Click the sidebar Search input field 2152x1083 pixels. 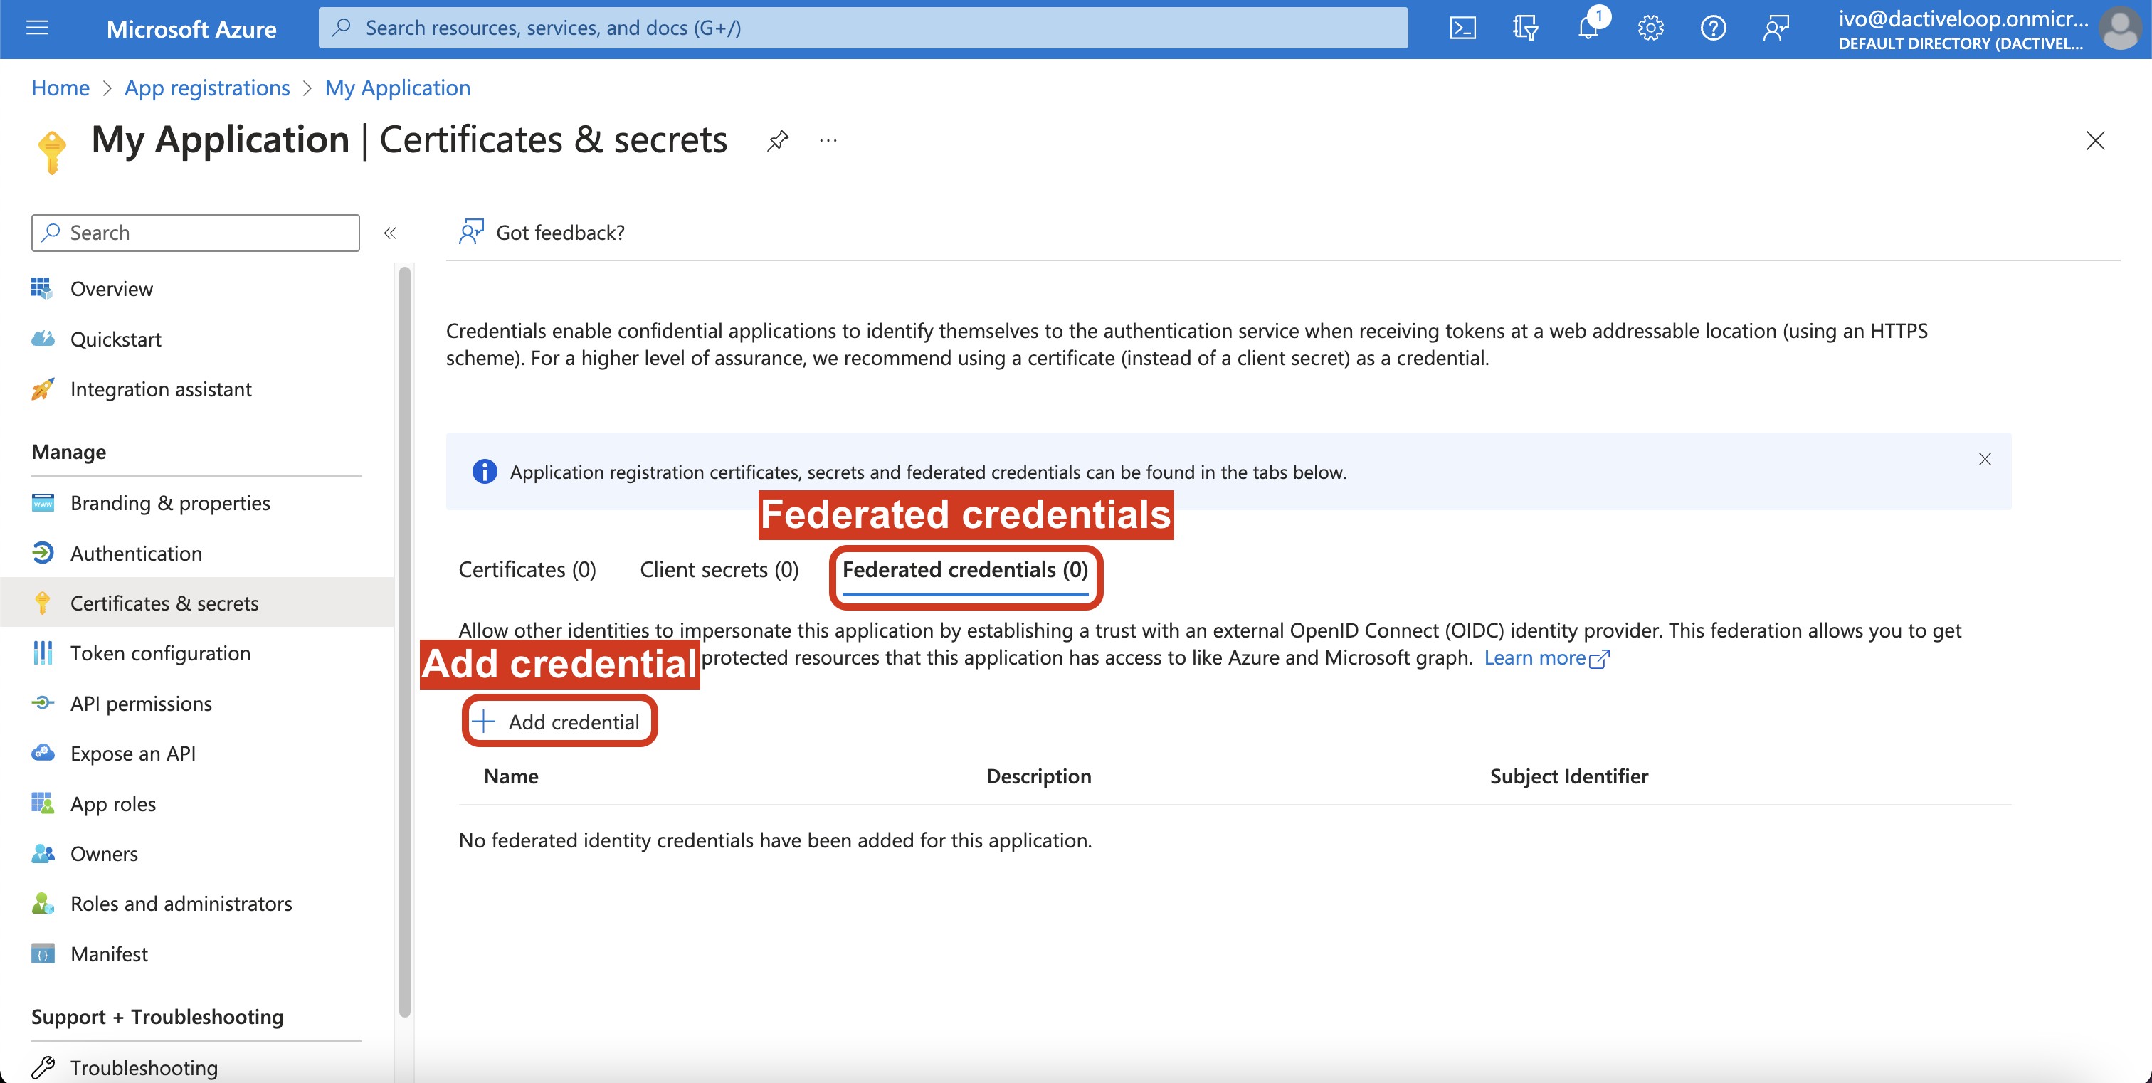pos(196,233)
